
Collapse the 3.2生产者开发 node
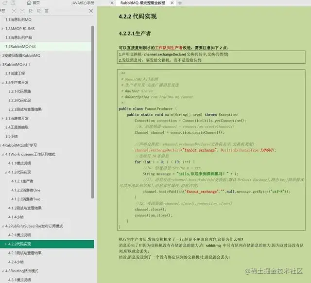(x=2, y=83)
